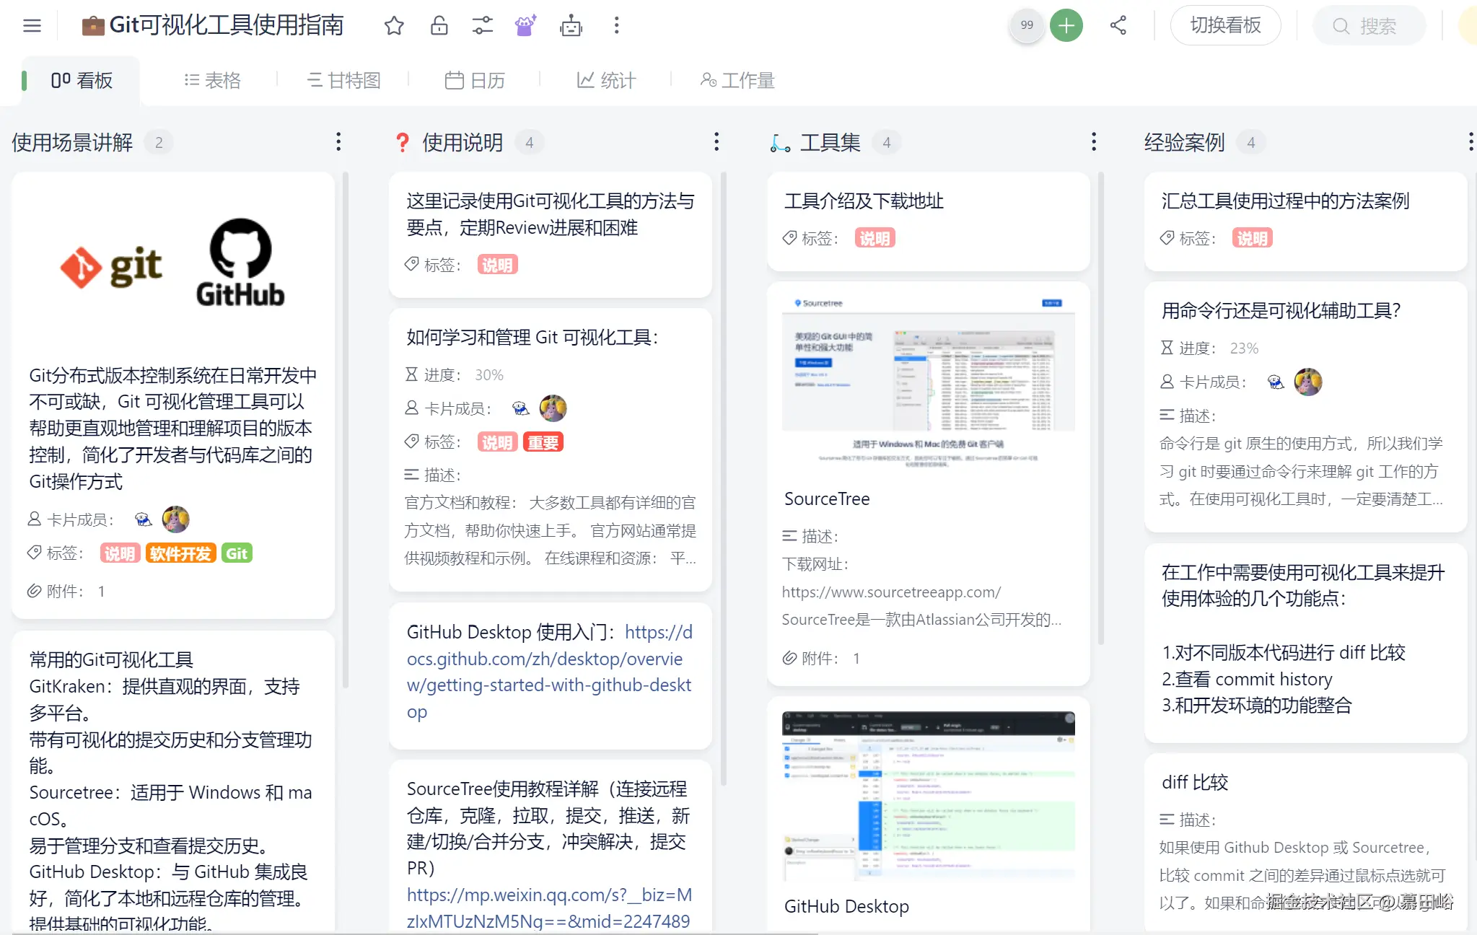Image resolution: width=1477 pixels, height=935 pixels.
Task: Open the hamburger menu
Action: click(x=32, y=26)
